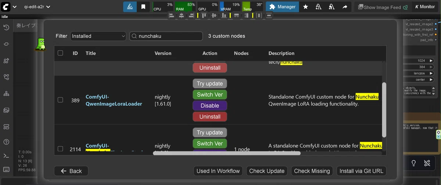Click Uninstall for ComfyUI-QwenImageLoraLoader
Viewport: 441px width, 185px height.
(x=210, y=116)
